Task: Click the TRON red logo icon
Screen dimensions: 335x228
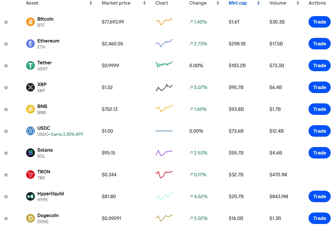Action: pos(30,175)
